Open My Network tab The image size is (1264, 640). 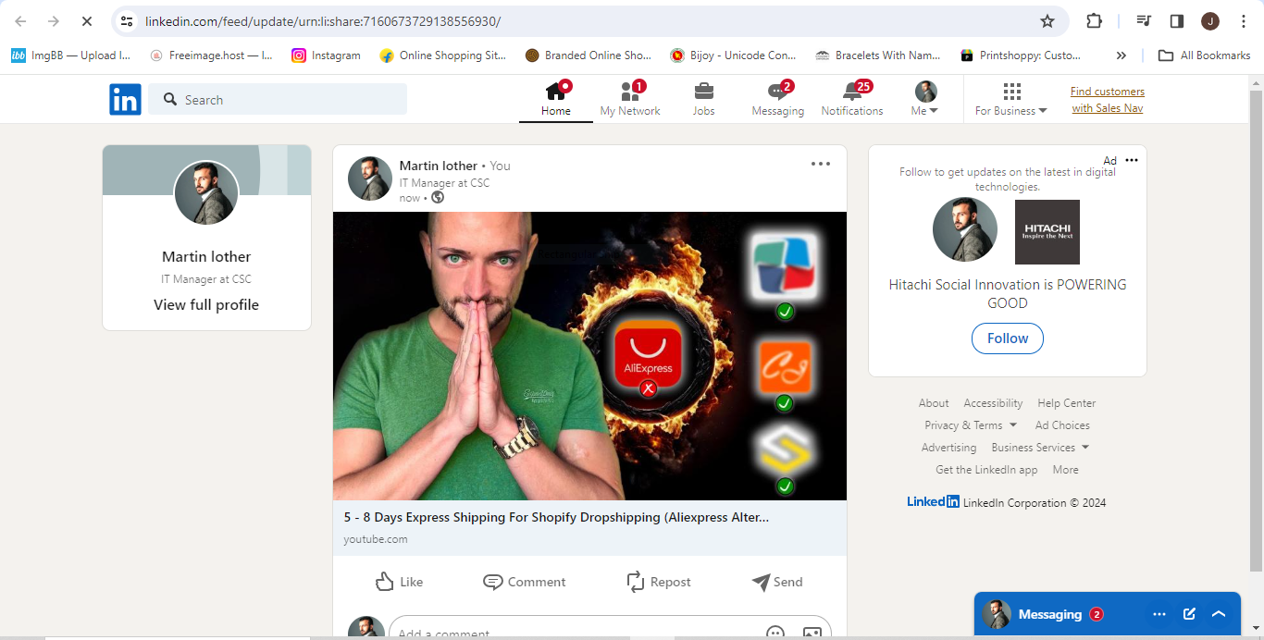(630, 99)
